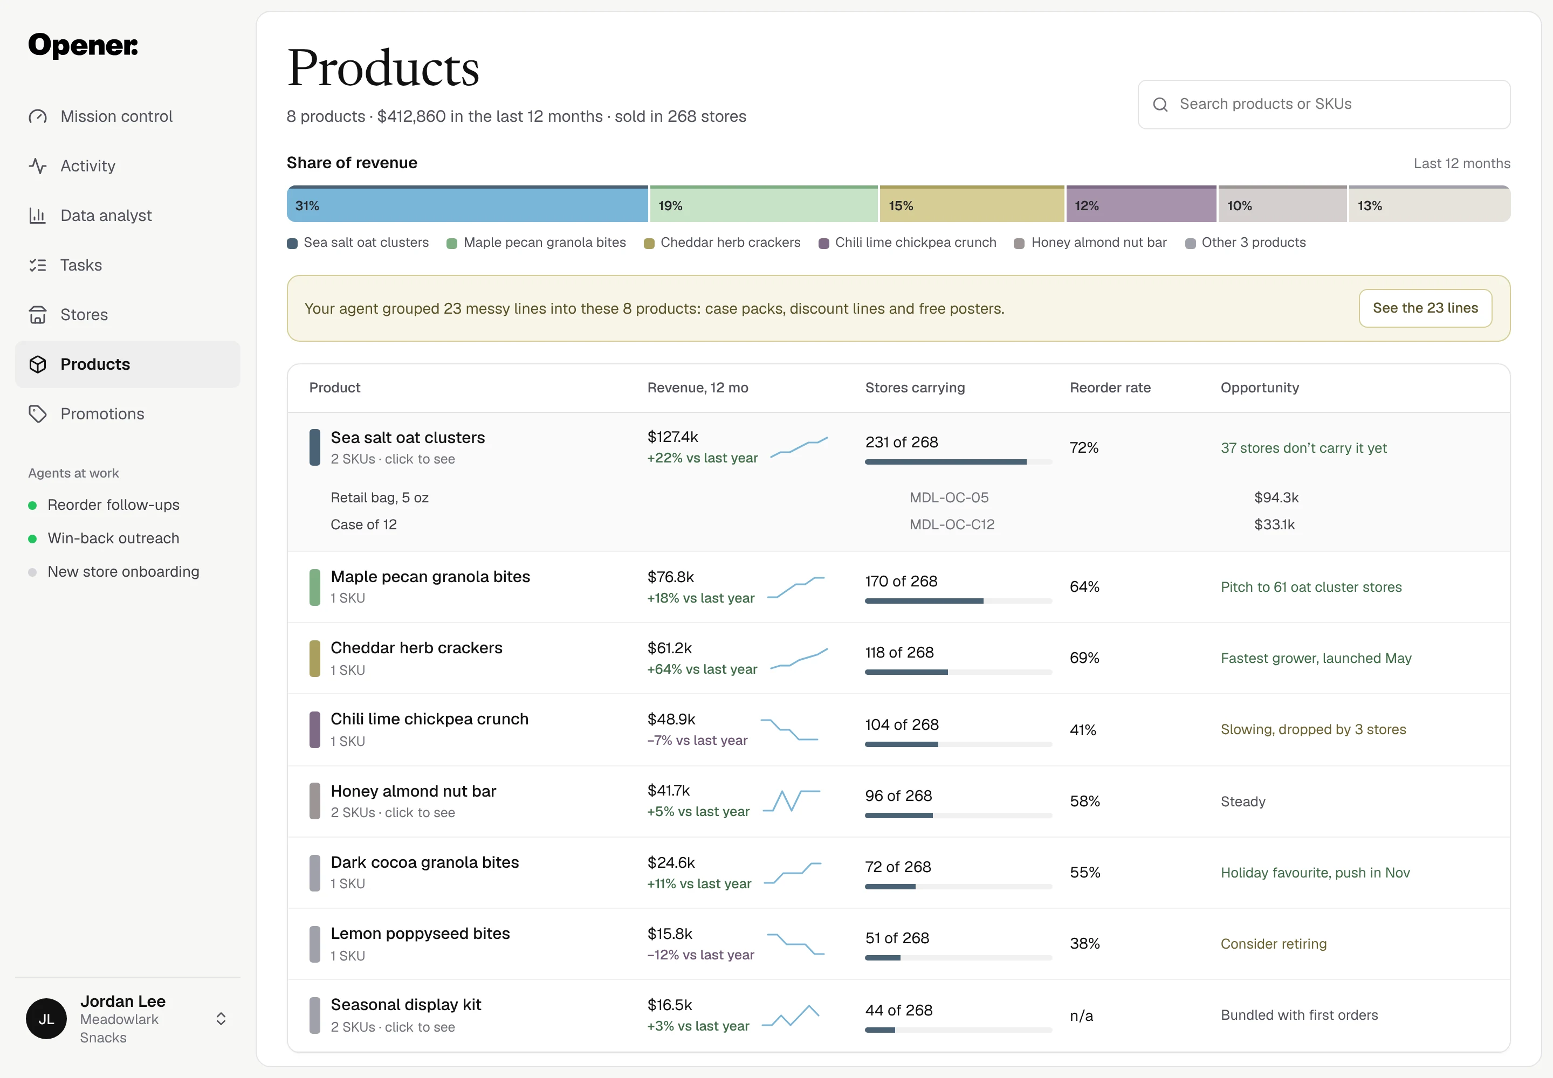Viewport: 1553px width, 1078px height.
Task: Open the account switcher chevron for Jordan Lee
Action: tap(221, 1019)
